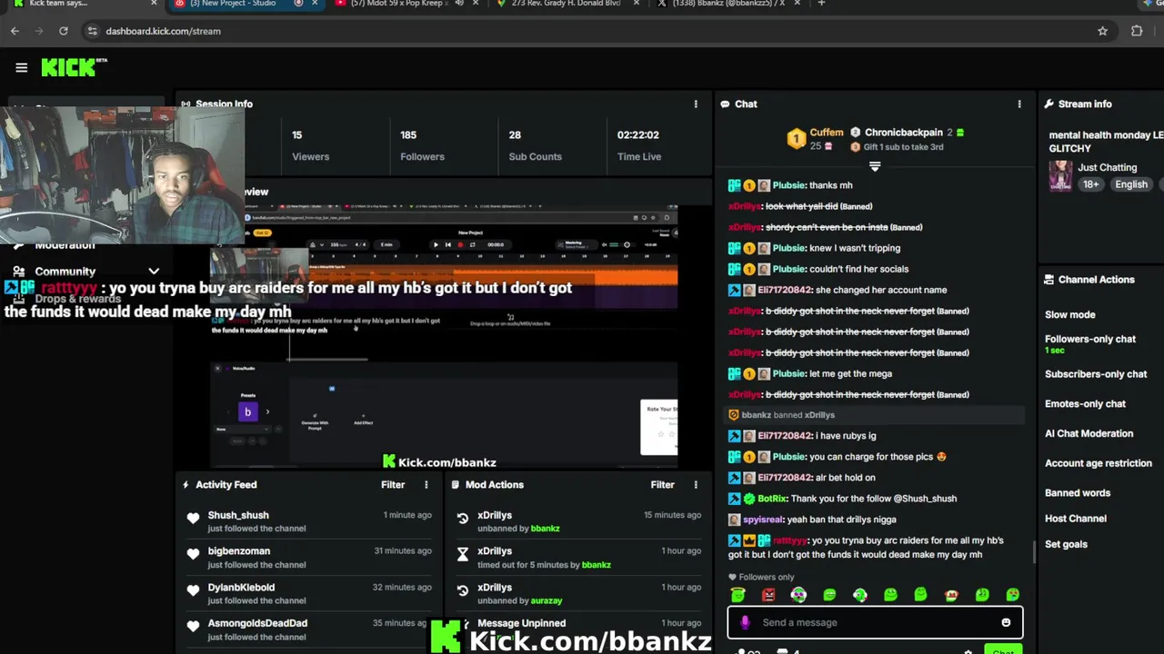Open Activity Feed more options
Image resolution: width=1164 pixels, height=654 pixels.
click(426, 485)
